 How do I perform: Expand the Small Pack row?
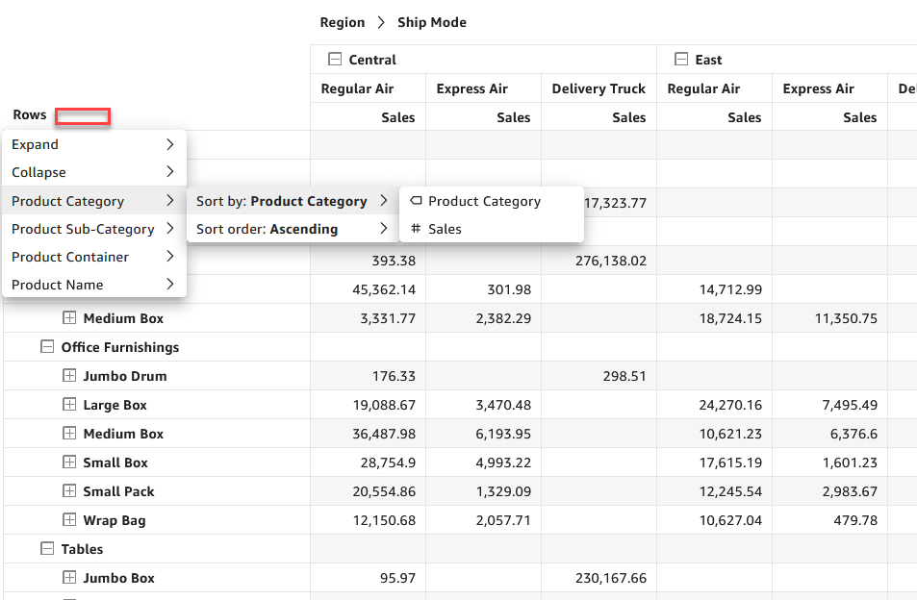[x=69, y=491]
